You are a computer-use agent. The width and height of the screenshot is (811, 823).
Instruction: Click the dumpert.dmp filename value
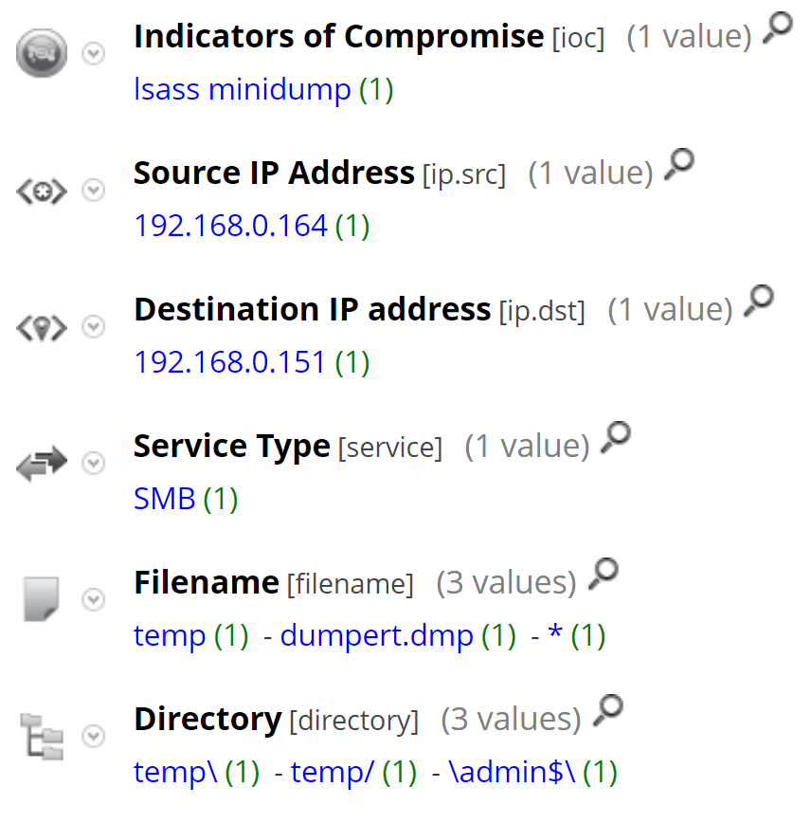[376, 635]
